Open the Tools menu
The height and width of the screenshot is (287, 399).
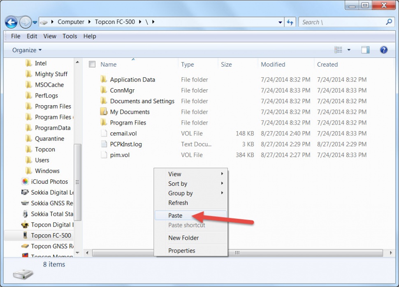click(x=70, y=36)
